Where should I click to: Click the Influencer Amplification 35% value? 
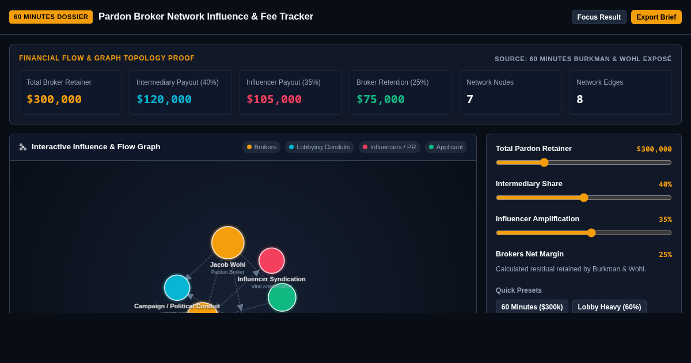(665, 219)
